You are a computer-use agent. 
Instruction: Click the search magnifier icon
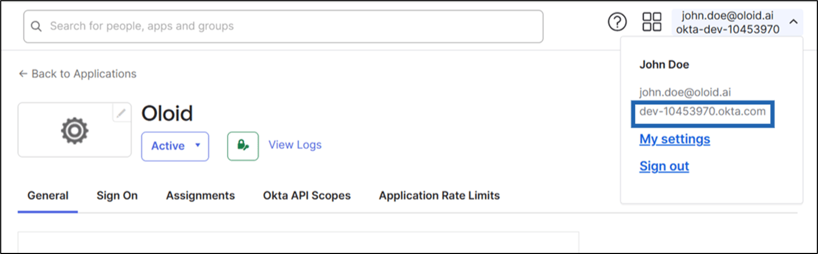coord(37,26)
